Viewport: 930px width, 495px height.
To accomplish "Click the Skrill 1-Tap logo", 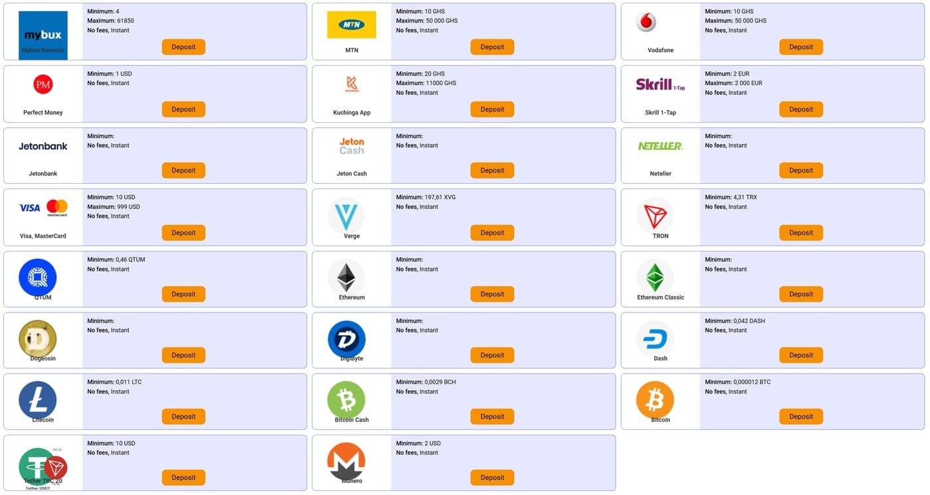I will (660, 85).
